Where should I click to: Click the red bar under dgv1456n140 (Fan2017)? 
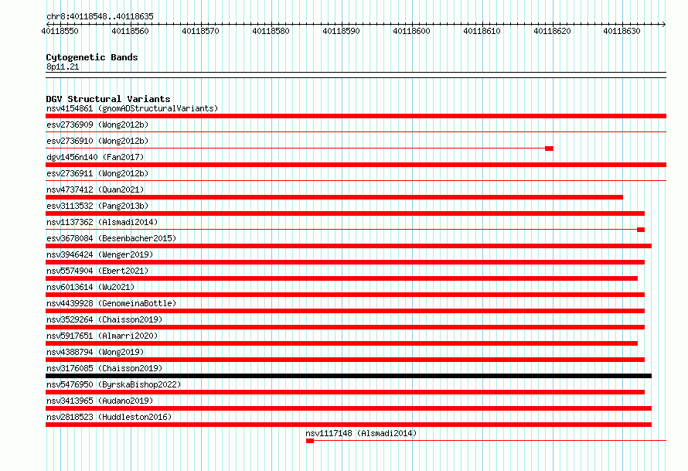pos(356,165)
